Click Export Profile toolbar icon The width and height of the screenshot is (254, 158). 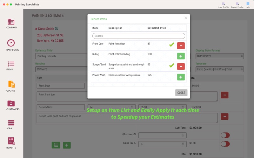click(237, 5)
